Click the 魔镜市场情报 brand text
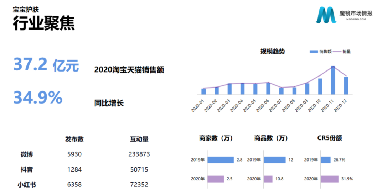Image resolution: width=377 pixels, height=195 pixels. (356, 14)
